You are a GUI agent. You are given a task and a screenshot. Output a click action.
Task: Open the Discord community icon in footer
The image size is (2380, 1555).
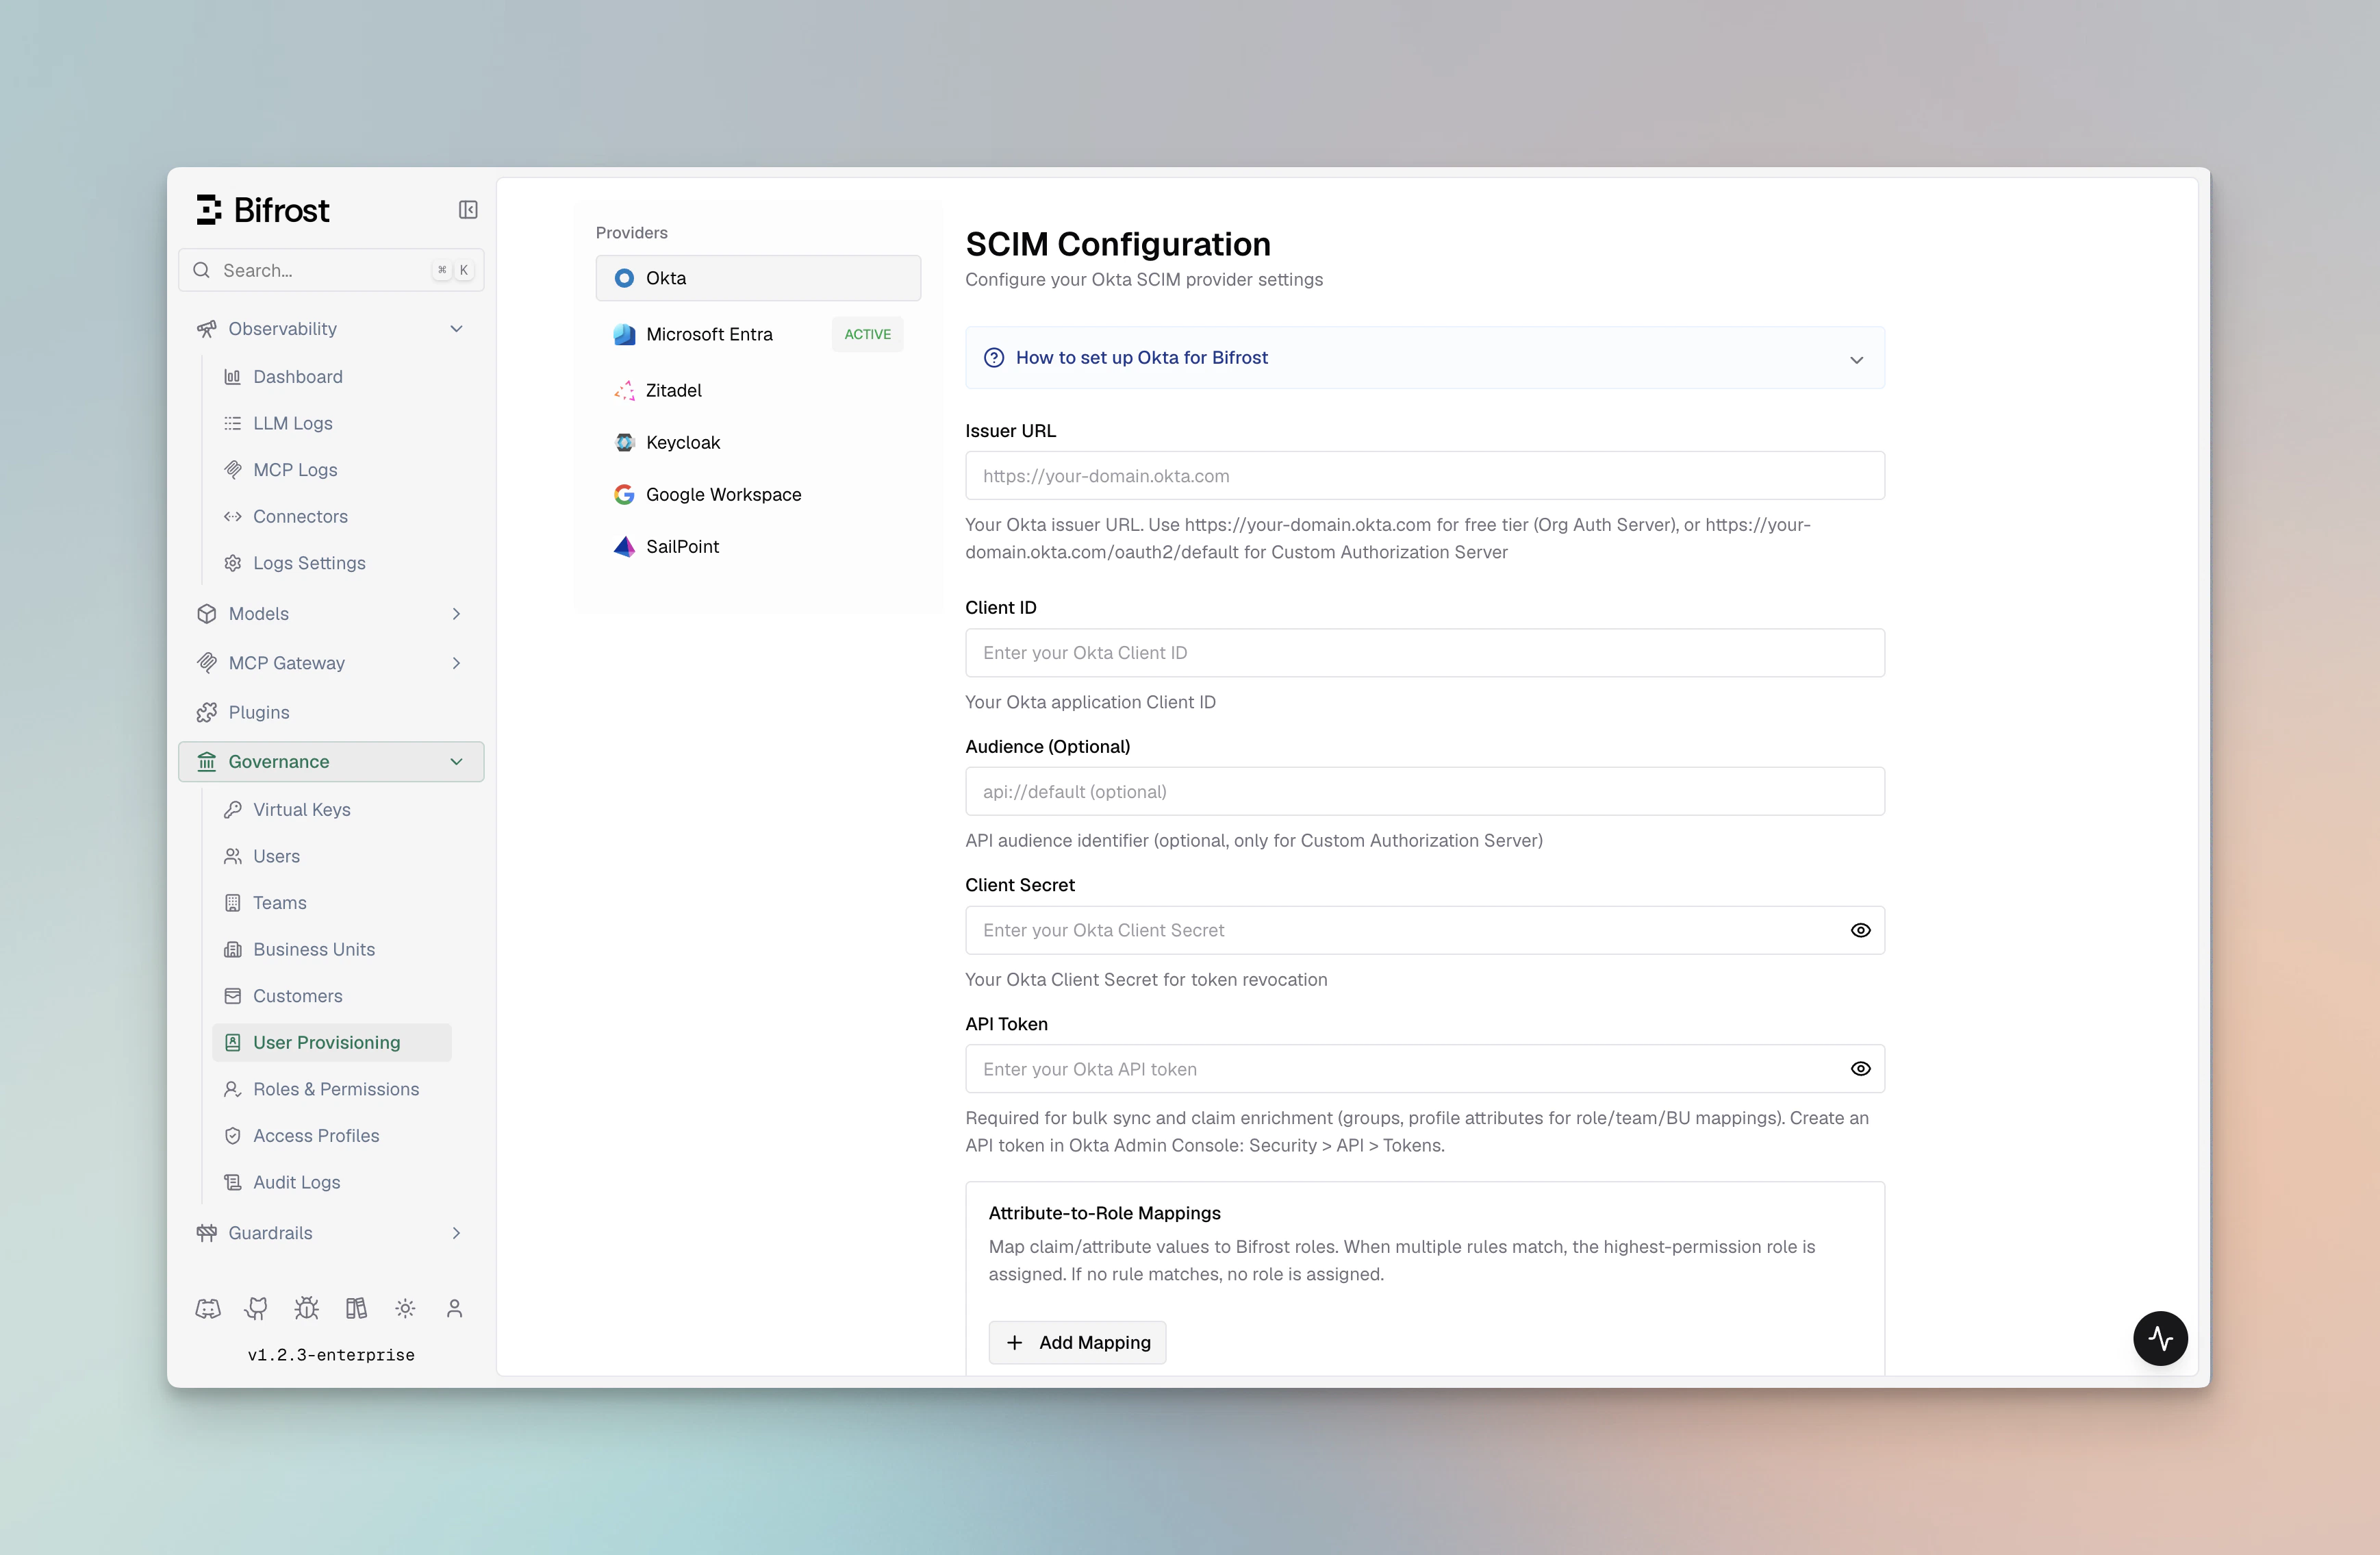(x=207, y=1308)
